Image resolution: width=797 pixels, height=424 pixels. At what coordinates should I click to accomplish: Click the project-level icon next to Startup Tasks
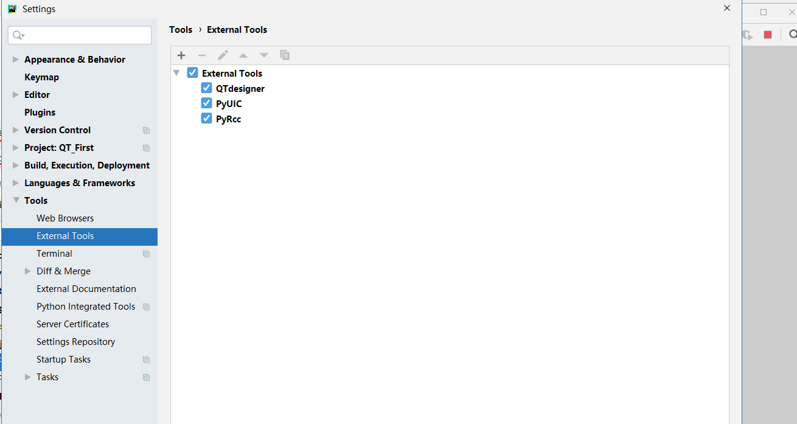point(146,360)
